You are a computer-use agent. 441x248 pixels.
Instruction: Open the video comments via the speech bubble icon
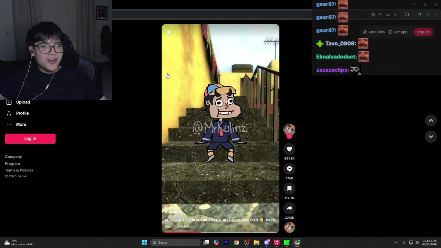click(289, 169)
